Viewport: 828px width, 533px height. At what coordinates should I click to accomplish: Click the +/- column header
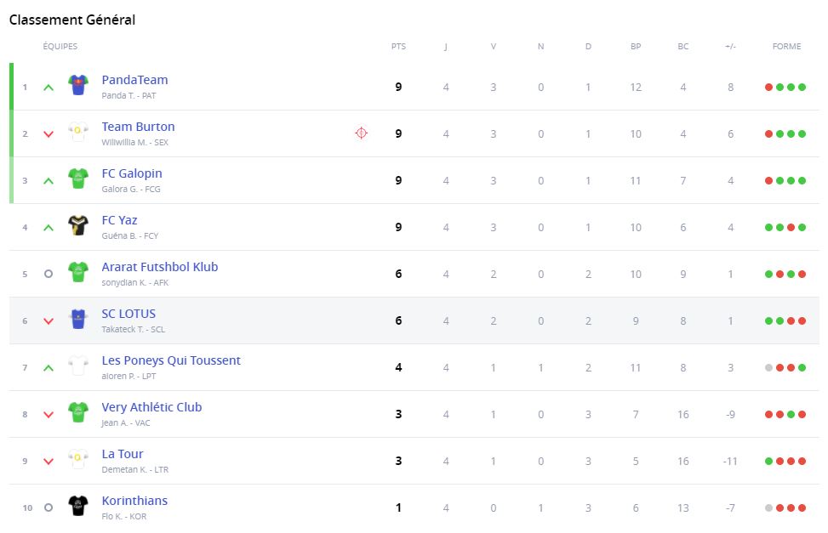730,47
